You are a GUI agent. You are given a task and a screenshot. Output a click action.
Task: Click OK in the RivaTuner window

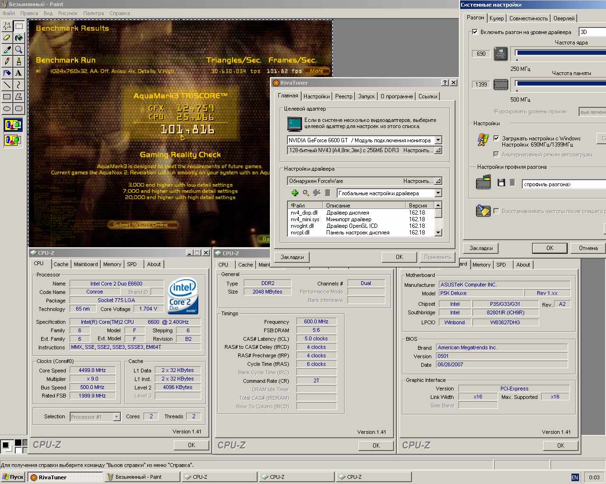point(399,257)
